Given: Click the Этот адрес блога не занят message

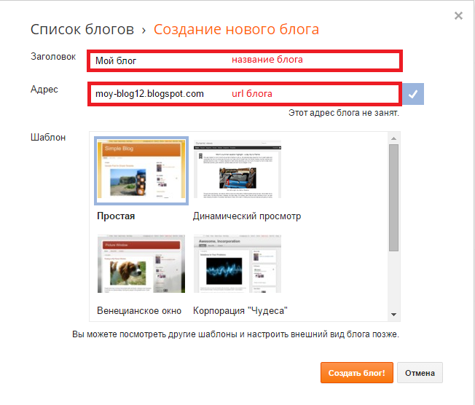Looking at the screenshot, I should click(x=344, y=113).
